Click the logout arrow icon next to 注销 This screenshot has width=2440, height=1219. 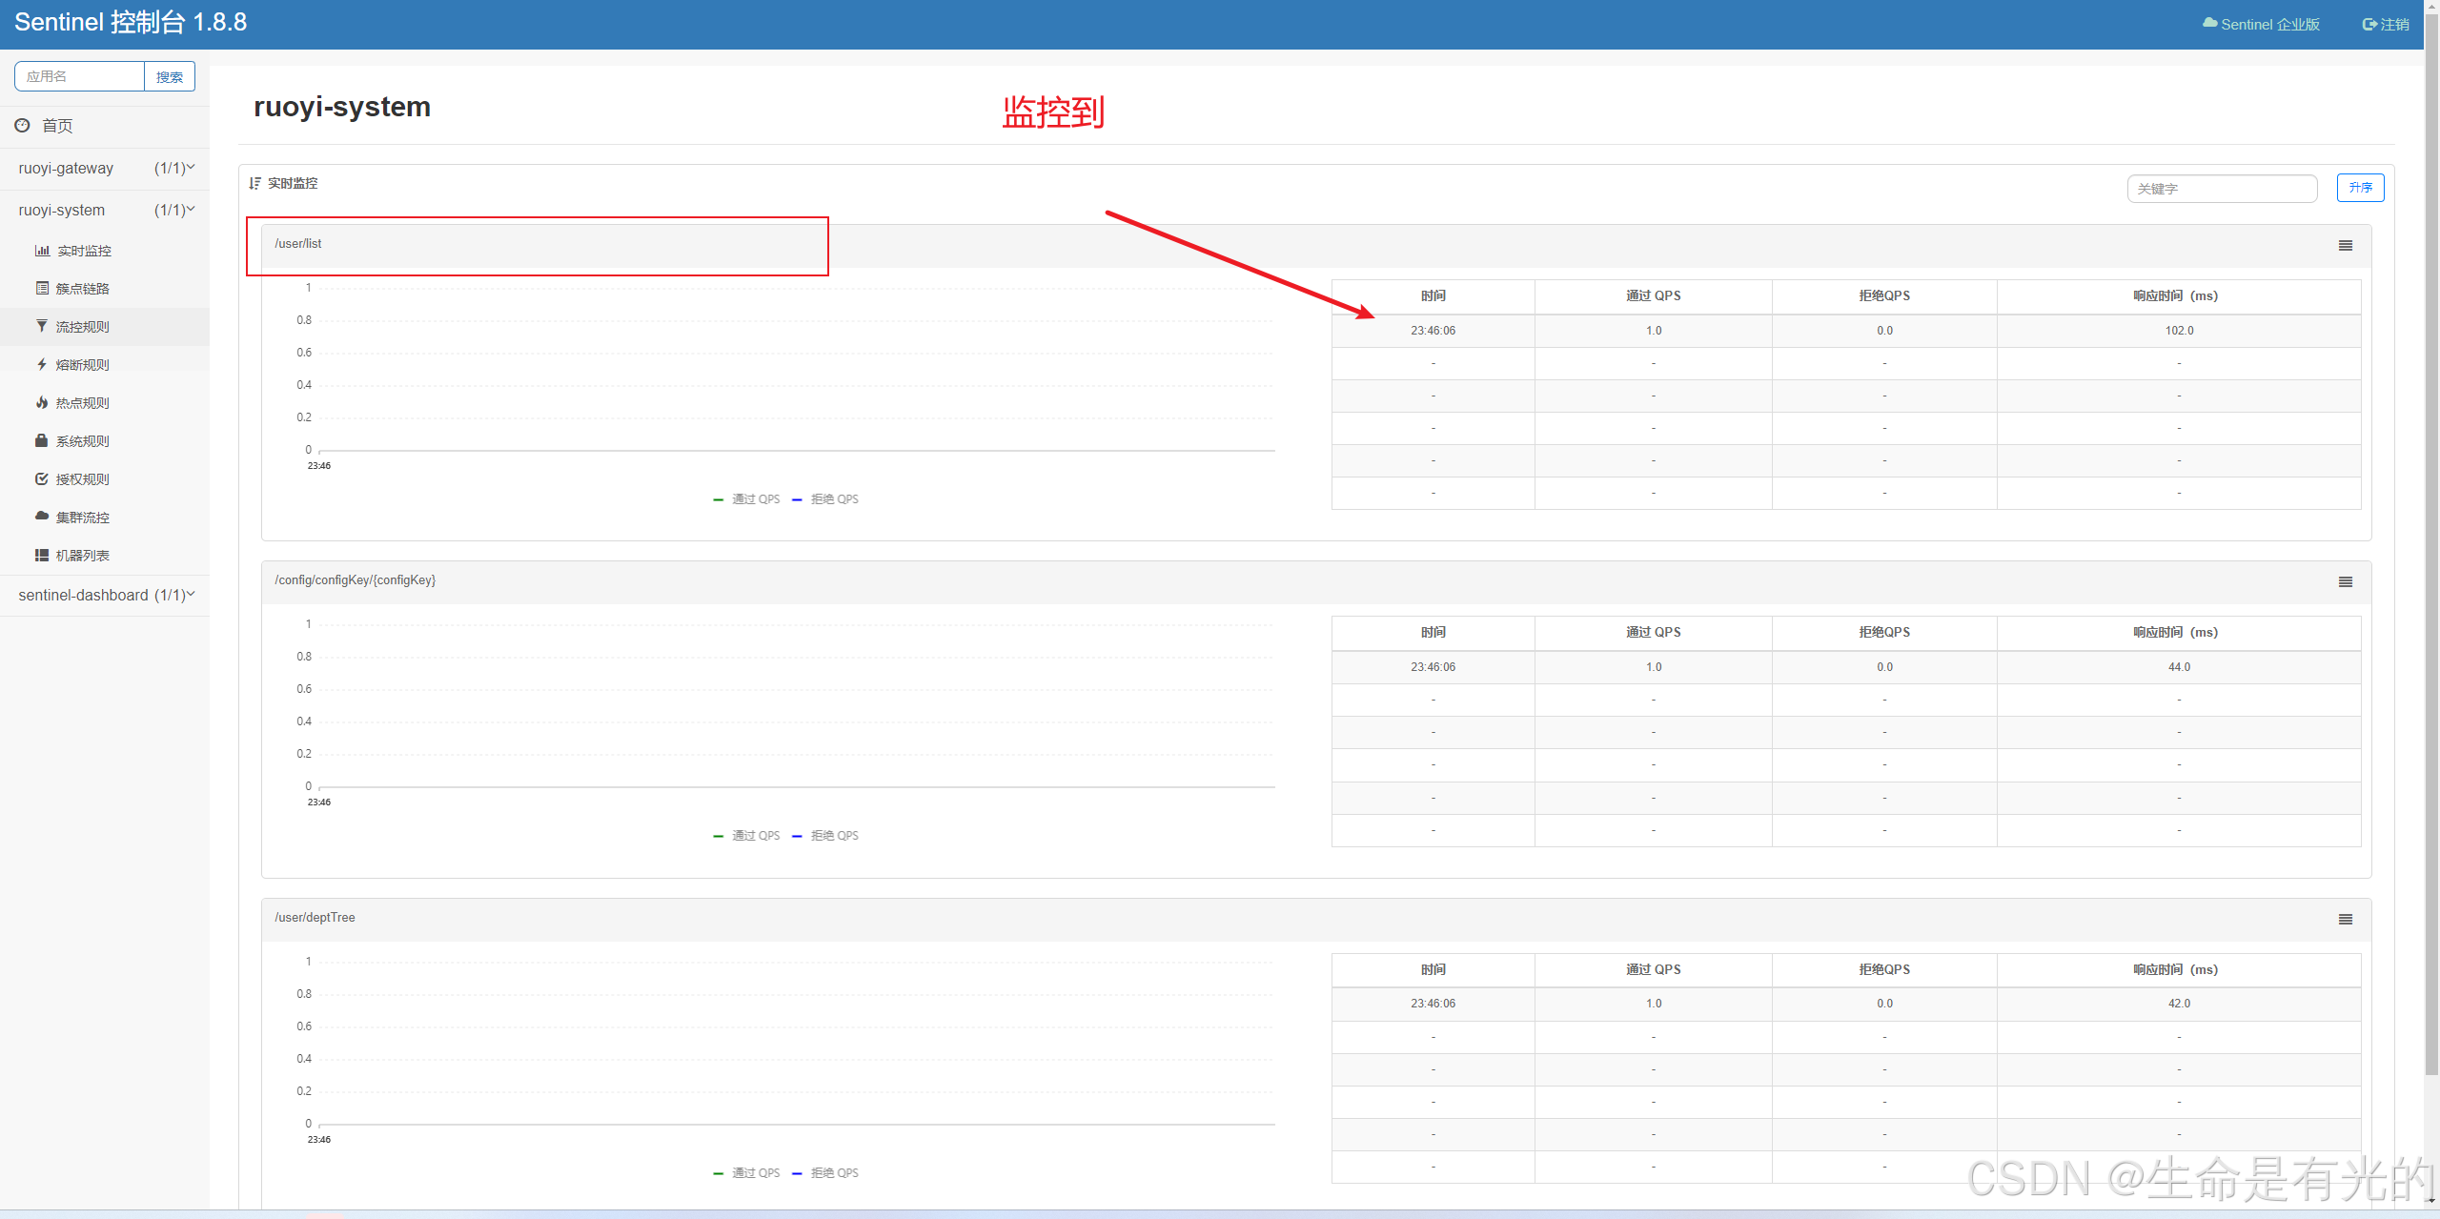[2369, 24]
